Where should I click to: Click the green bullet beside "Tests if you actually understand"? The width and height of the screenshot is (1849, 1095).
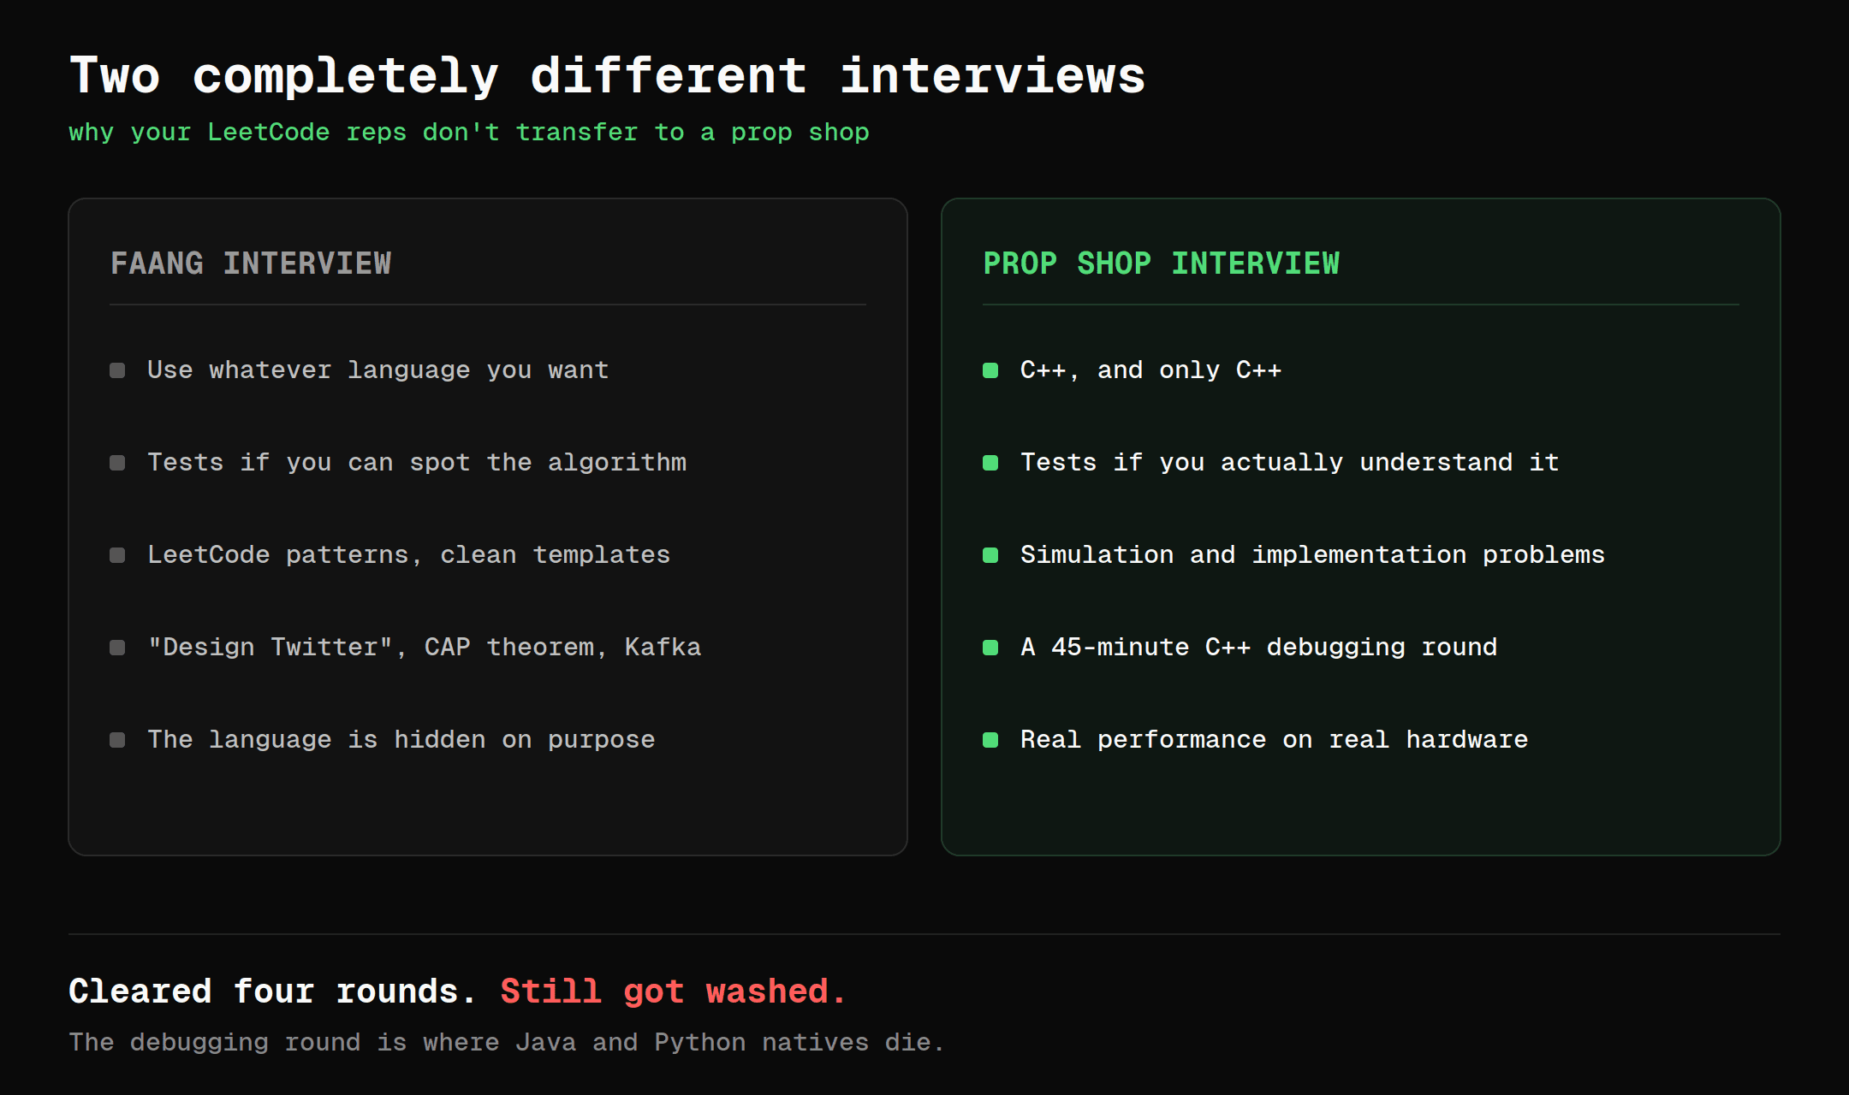[x=990, y=463]
